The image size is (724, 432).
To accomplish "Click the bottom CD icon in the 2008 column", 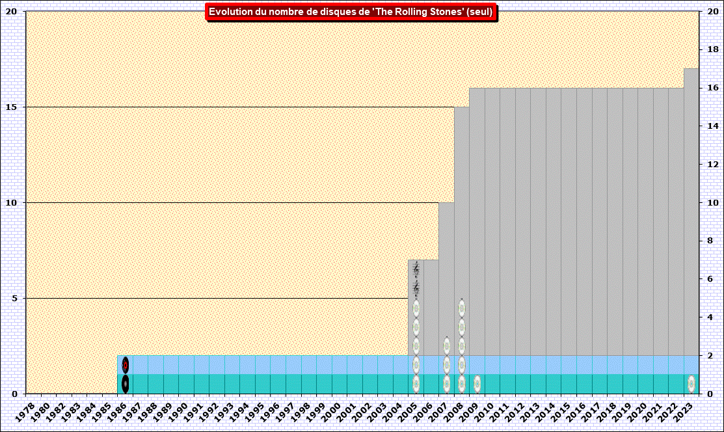I will point(462,384).
